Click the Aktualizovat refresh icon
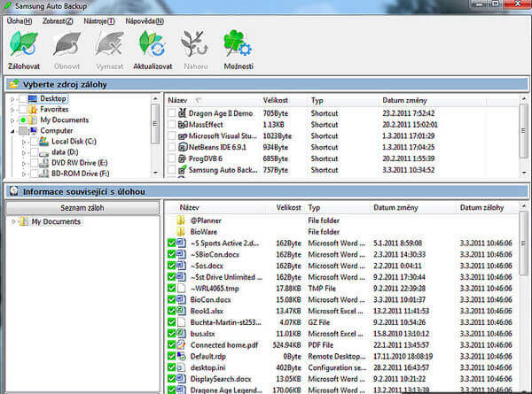Image resolution: width=532 pixels, height=394 pixels. coord(153,43)
